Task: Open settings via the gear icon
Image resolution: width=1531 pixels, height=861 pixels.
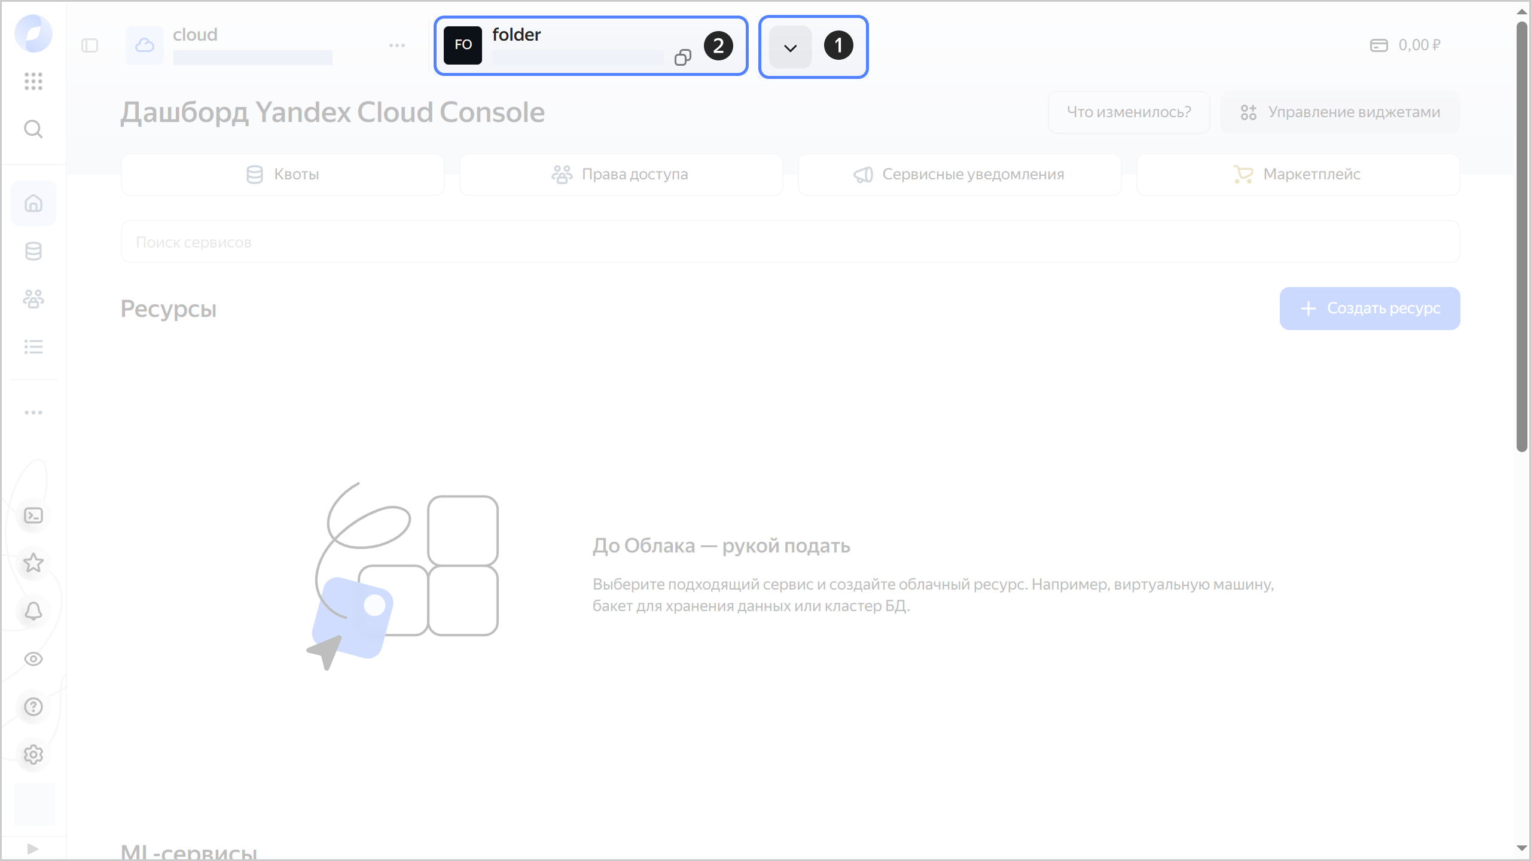Action: 33,754
